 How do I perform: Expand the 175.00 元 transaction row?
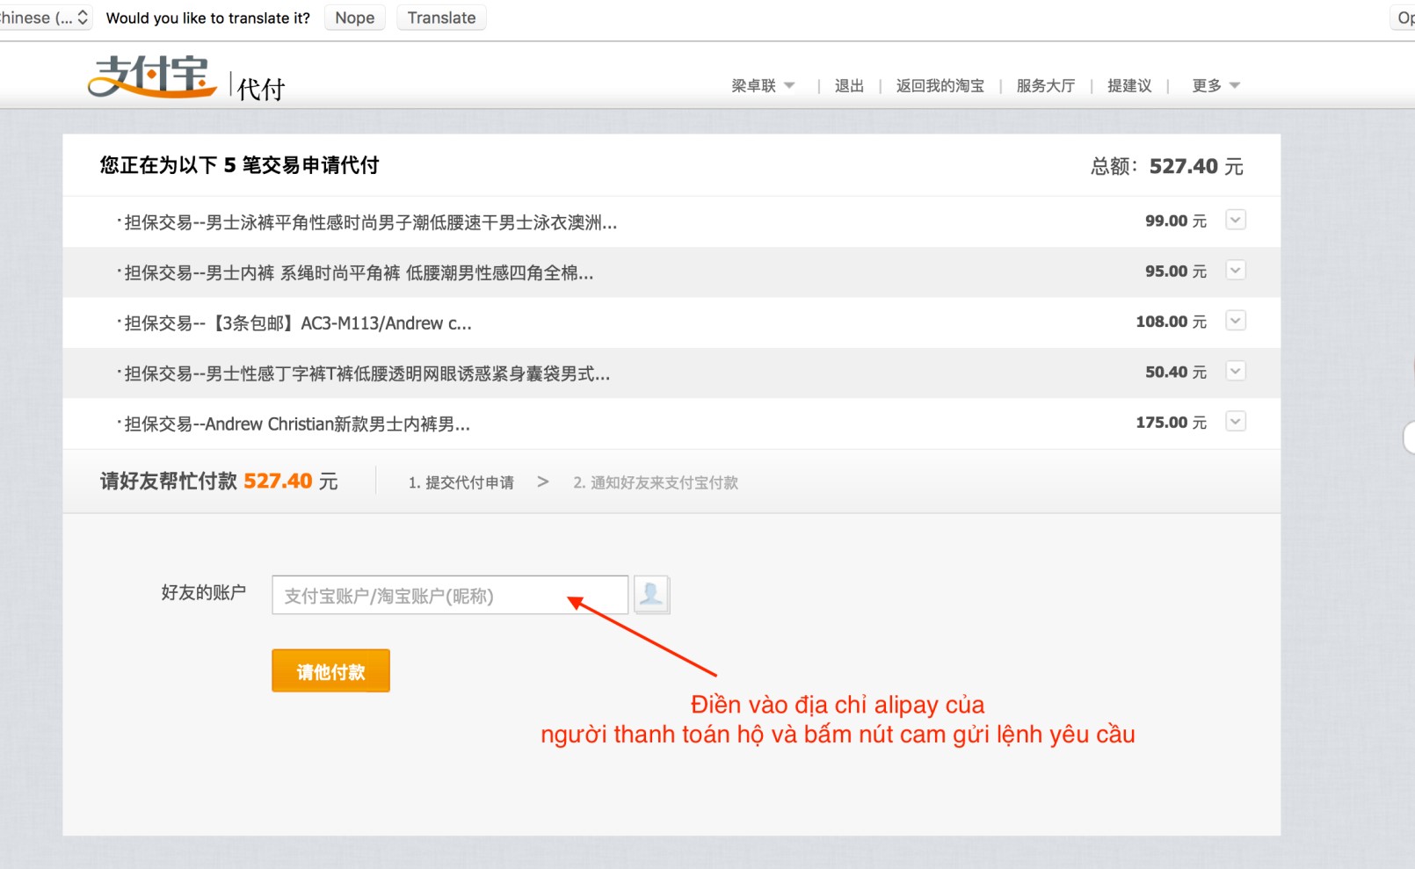pyautogui.click(x=1235, y=422)
